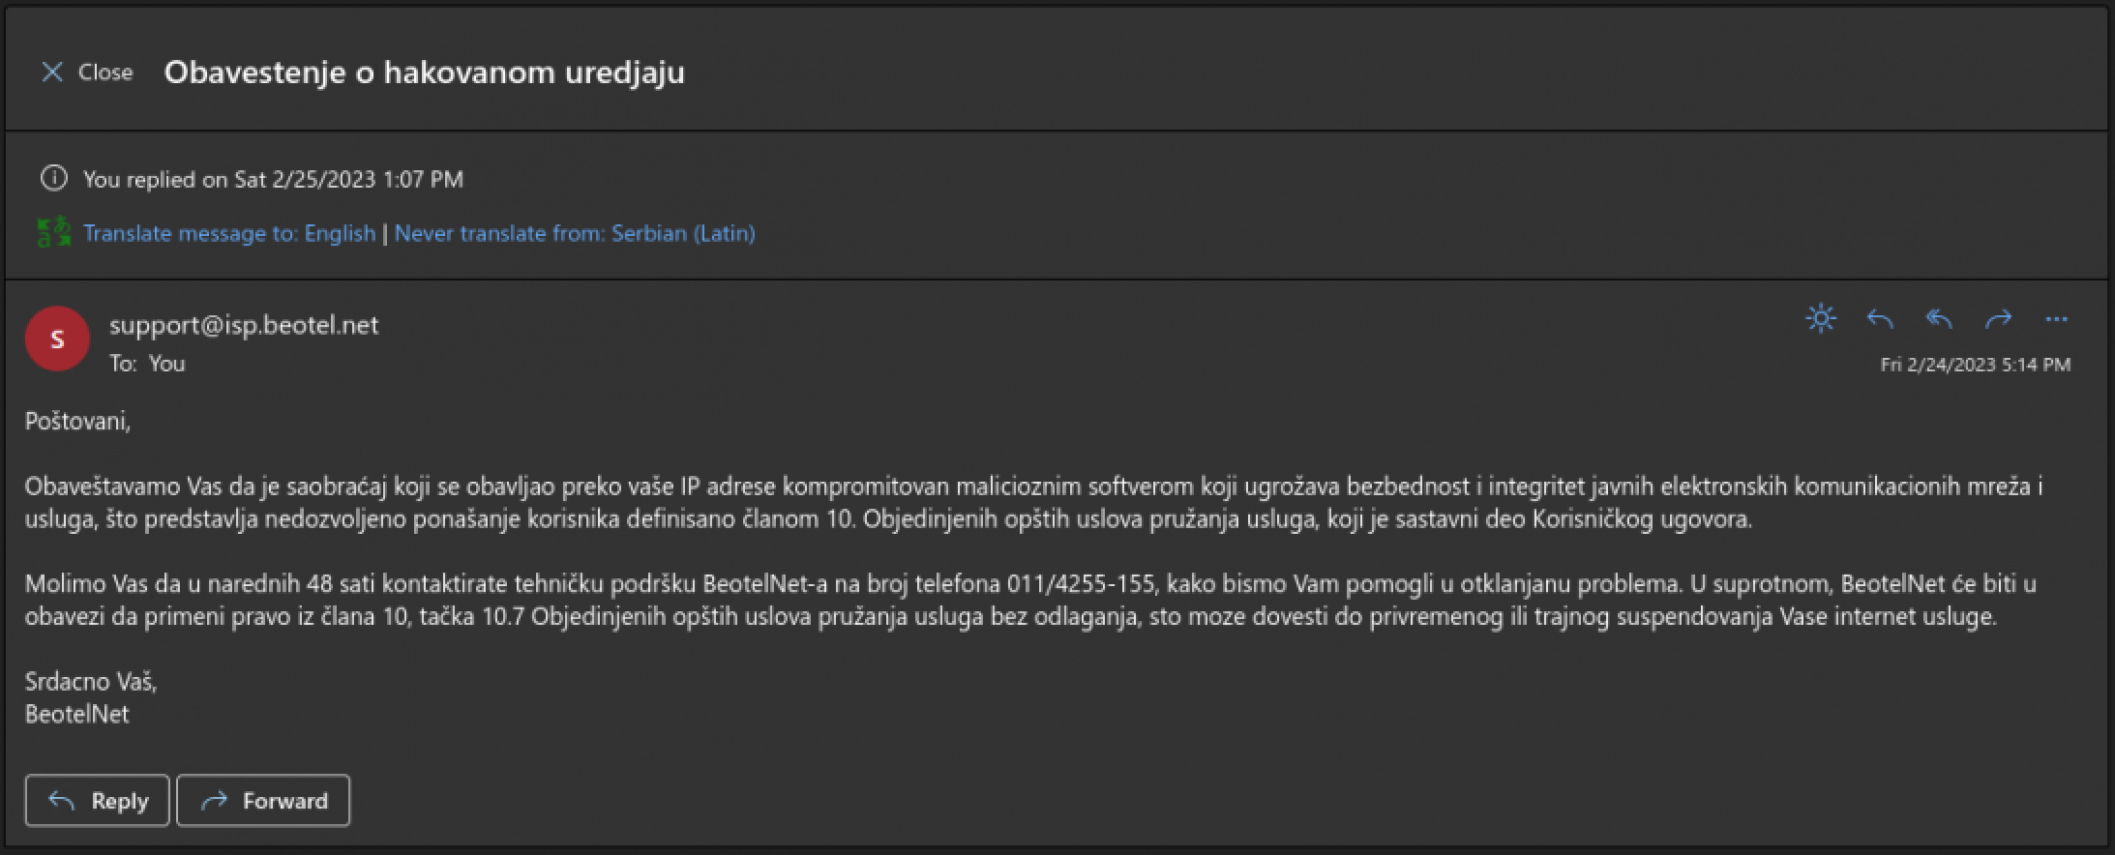
Task: Click the subject Obavestenje o hakovanom uredjaju
Action: (x=424, y=72)
